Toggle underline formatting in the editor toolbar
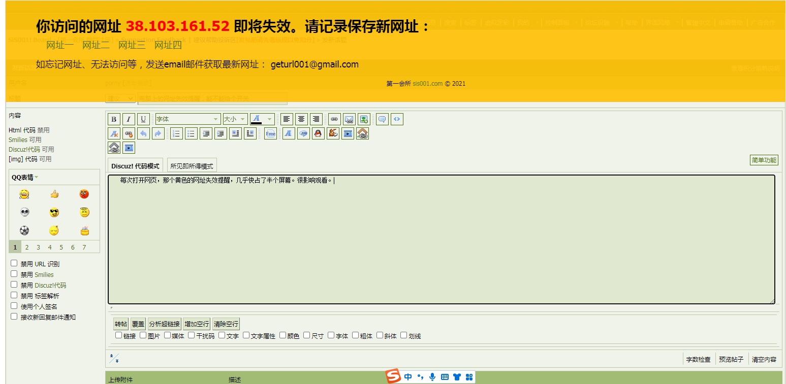This screenshot has height=384, width=786. point(144,119)
